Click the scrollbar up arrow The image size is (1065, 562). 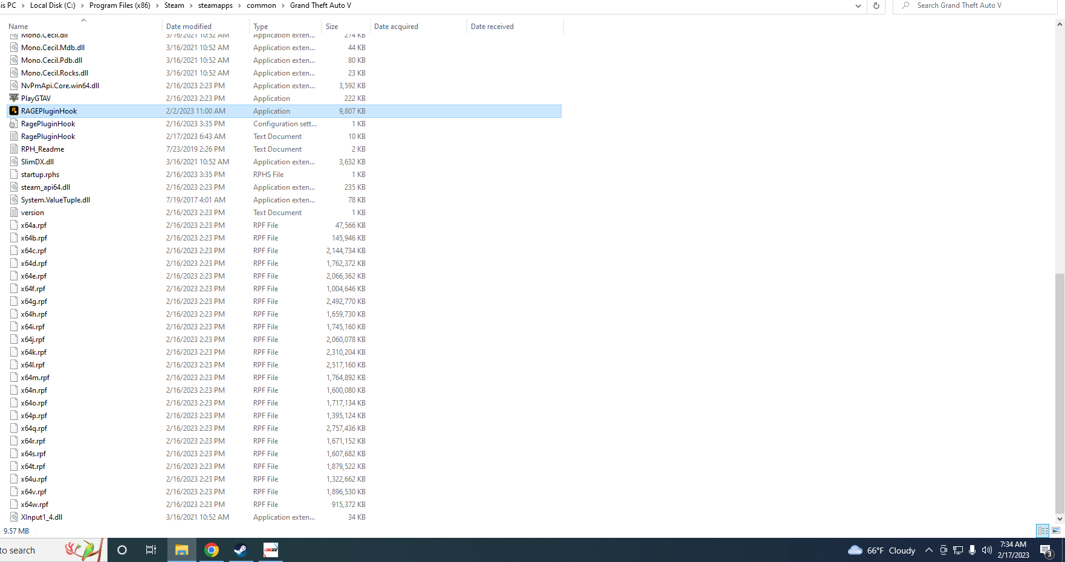click(x=1059, y=24)
